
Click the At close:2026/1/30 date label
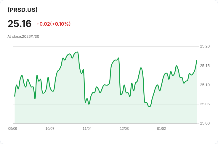(23, 37)
